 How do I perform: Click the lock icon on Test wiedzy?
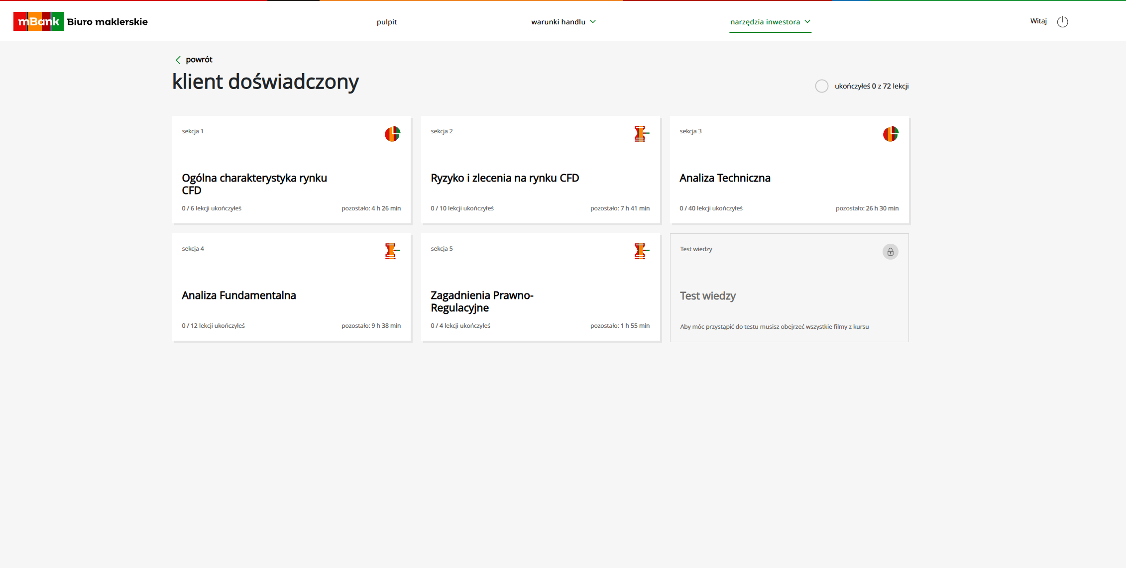891,252
